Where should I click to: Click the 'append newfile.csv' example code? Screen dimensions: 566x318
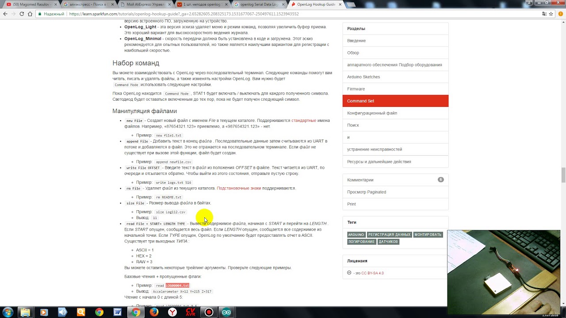(173, 162)
